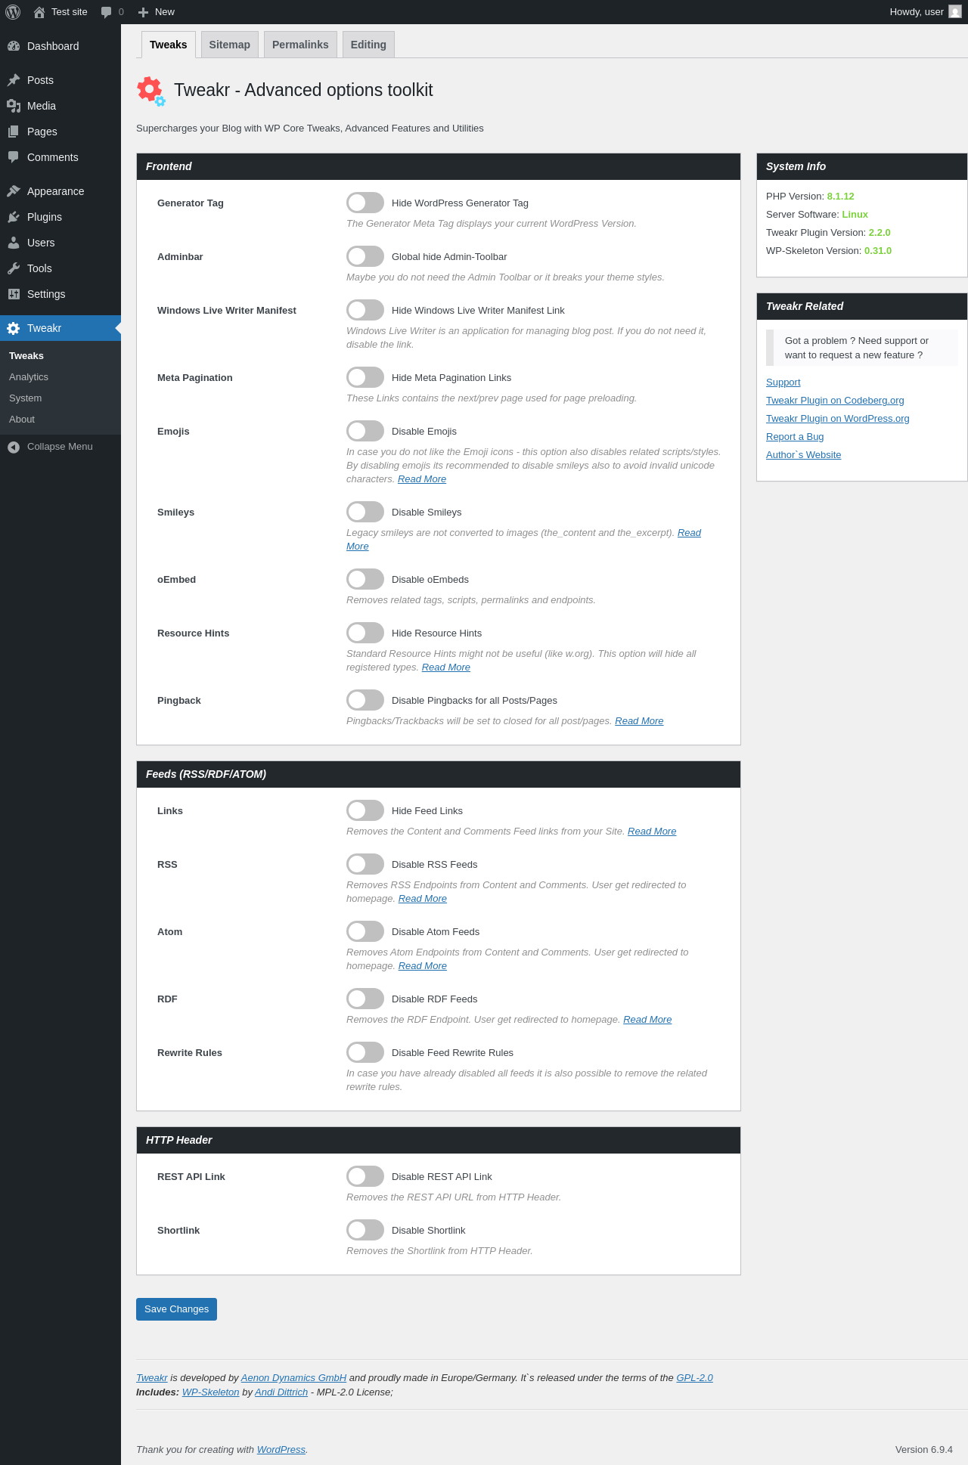
Task: Click Howdy, user account text
Action: point(917,12)
